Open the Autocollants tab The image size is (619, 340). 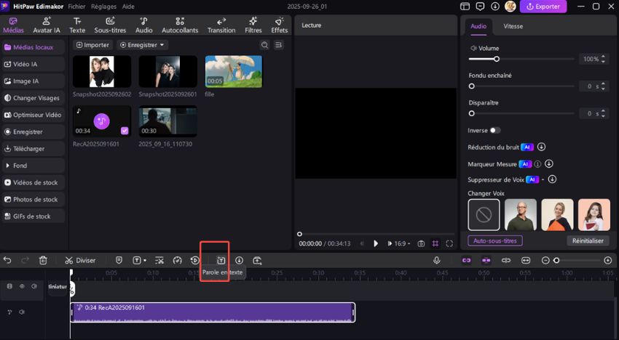180,25
